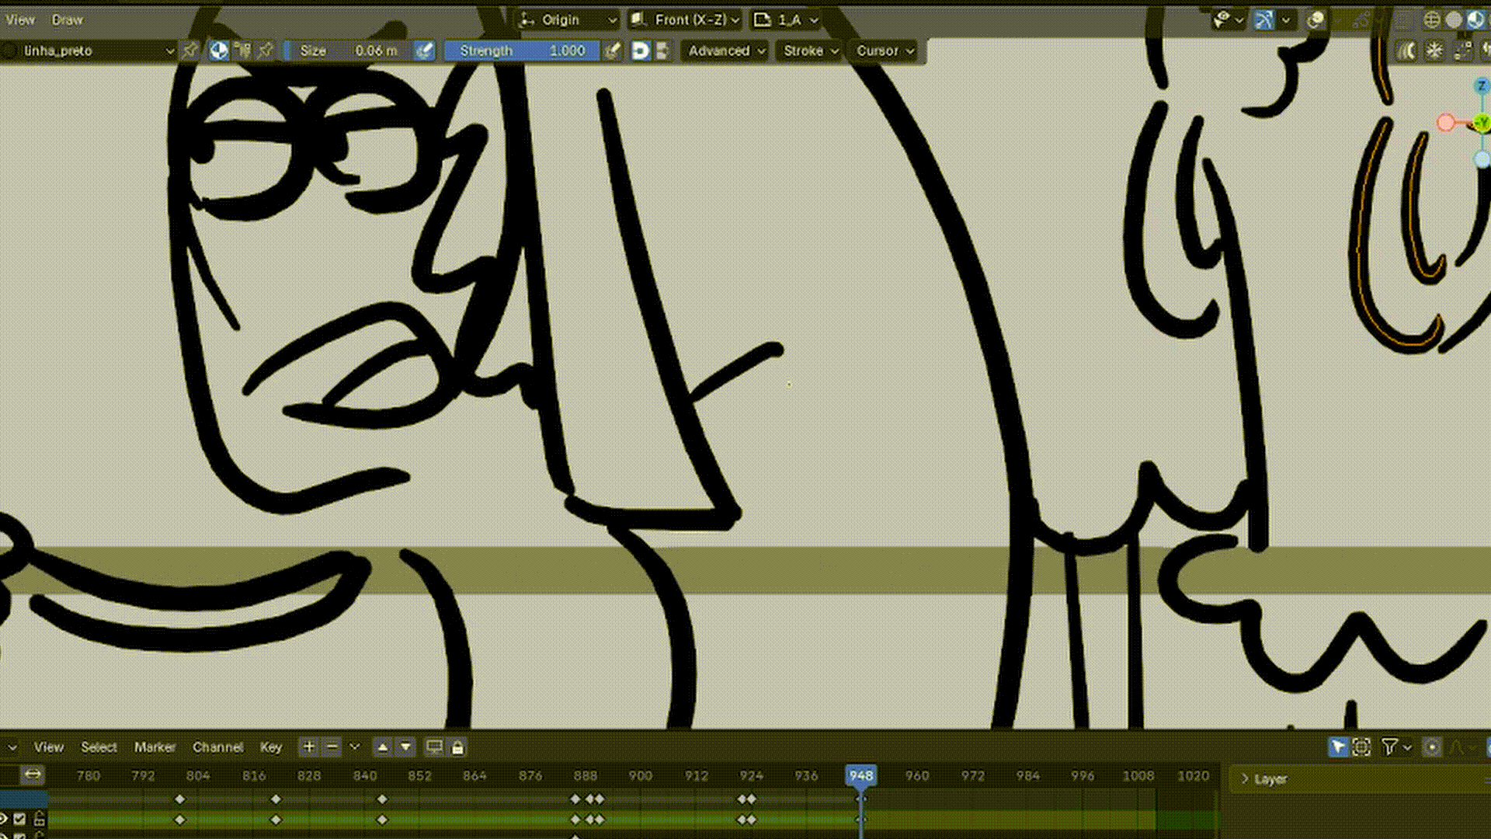Click the padlock isolate lock icon
The image size is (1491, 839).
(x=457, y=747)
